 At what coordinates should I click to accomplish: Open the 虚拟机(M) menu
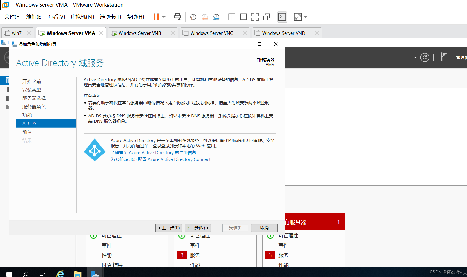point(82,17)
